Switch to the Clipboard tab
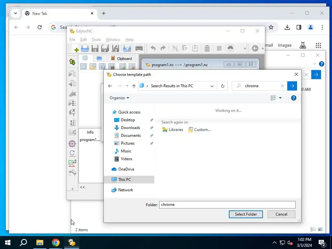 pyautogui.click(x=122, y=58)
